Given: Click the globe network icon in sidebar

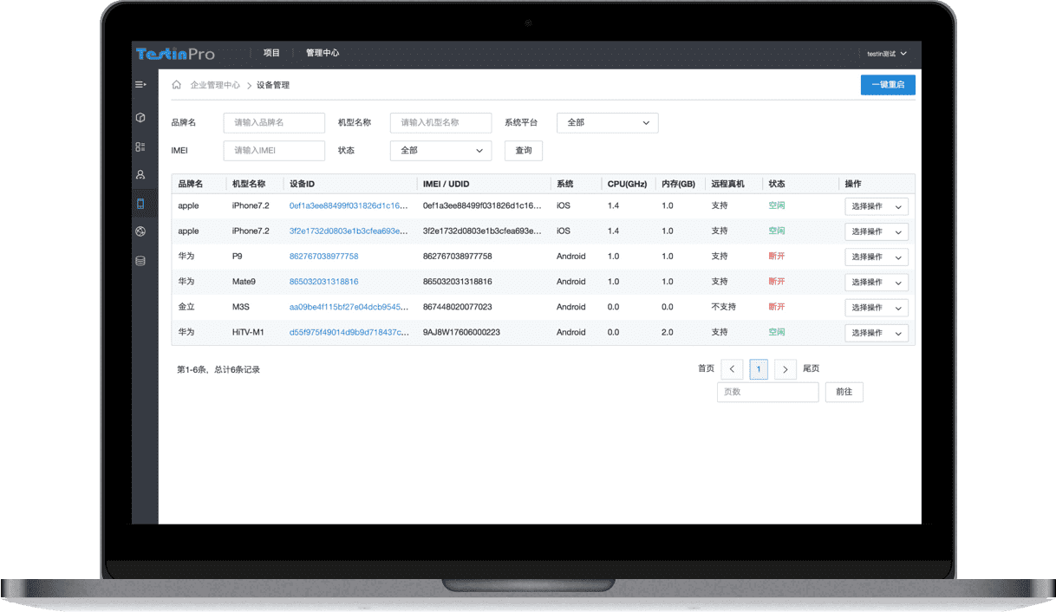Looking at the screenshot, I should [x=140, y=231].
